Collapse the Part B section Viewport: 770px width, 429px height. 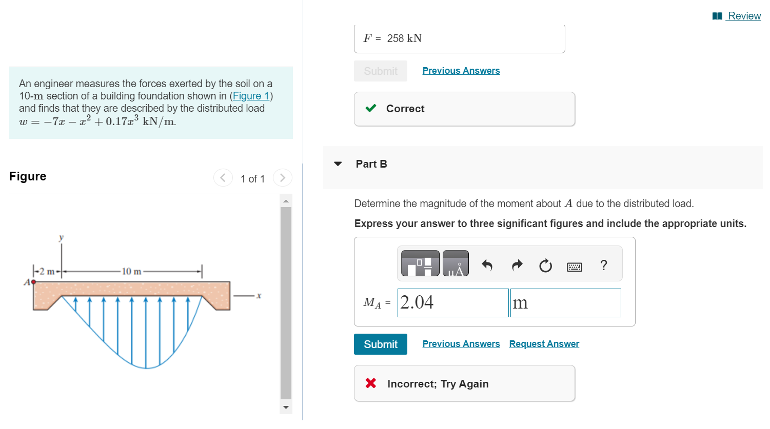tap(338, 164)
